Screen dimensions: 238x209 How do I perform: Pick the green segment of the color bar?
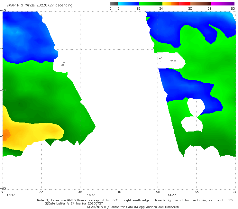[x=151, y=4]
